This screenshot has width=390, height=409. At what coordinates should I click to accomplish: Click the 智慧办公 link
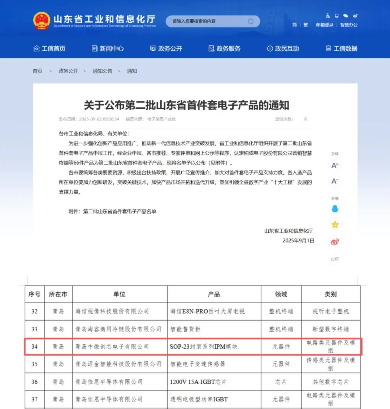348,25
